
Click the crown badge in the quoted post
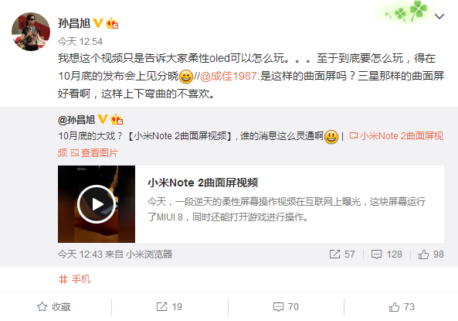pos(117,119)
